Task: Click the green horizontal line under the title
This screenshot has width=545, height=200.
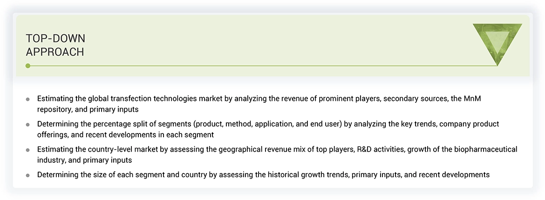Action: click(x=261, y=66)
